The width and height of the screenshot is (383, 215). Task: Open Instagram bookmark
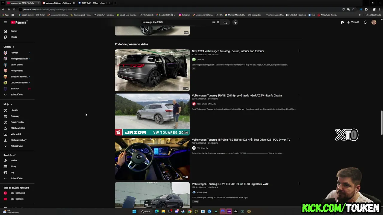click(185, 15)
